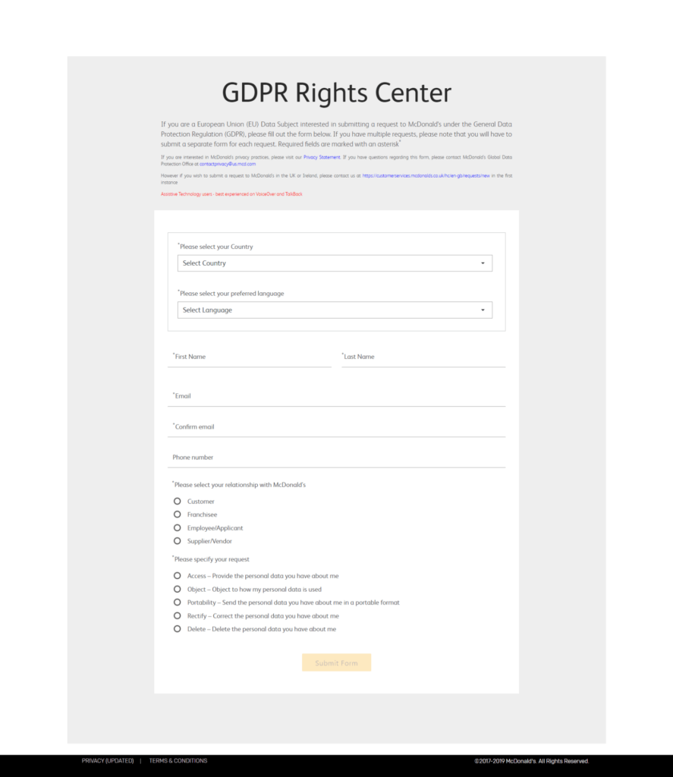The width and height of the screenshot is (673, 777).
Task: Open the Privacy Statement link
Action: pyautogui.click(x=322, y=157)
